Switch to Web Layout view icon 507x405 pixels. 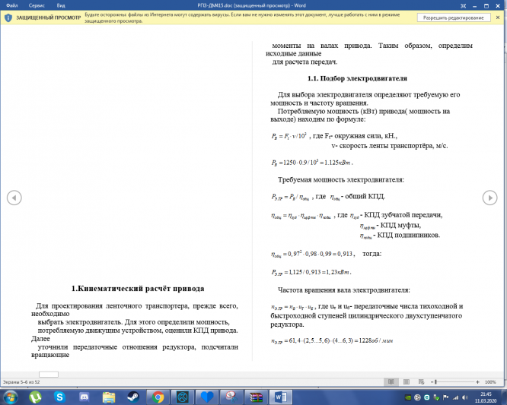[x=421, y=381]
